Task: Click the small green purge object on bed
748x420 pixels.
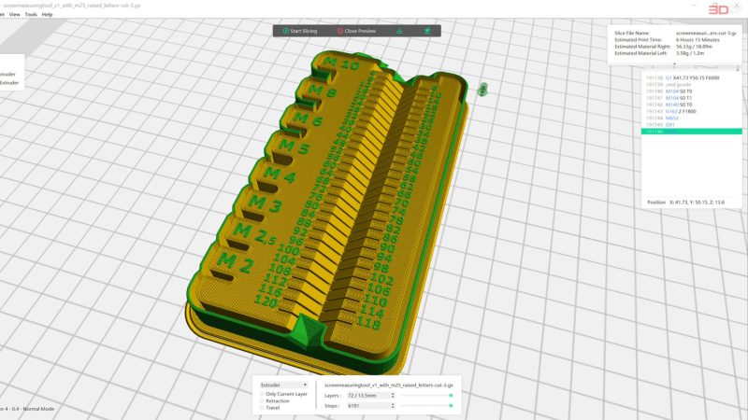Action: click(x=482, y=90)
